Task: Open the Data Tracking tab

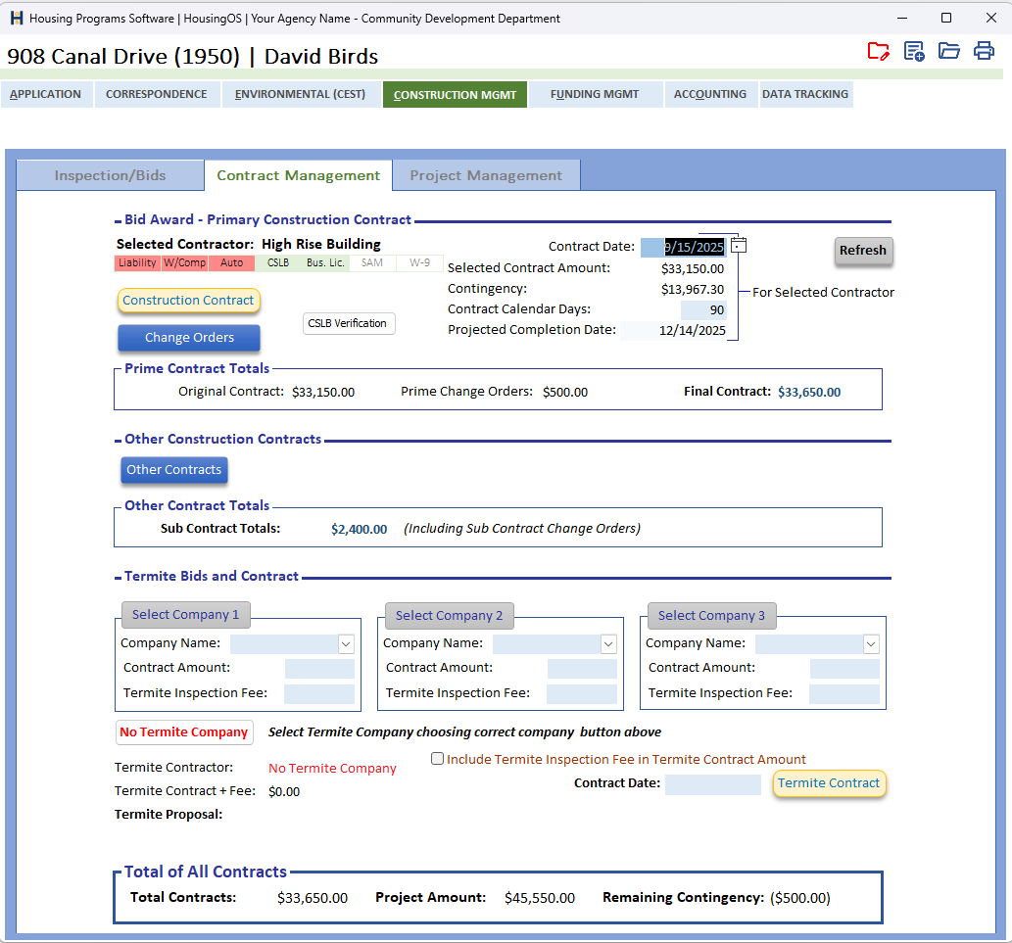Action: pos(805,94)
